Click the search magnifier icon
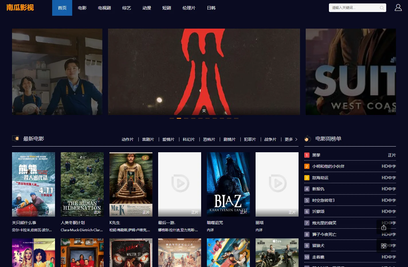 (x=382, y=8)
